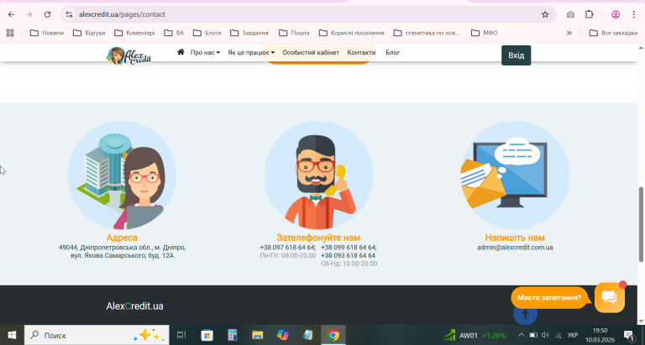Open the ВА bookmarks folder
The image size is (645, 345).
coord(174,33)
